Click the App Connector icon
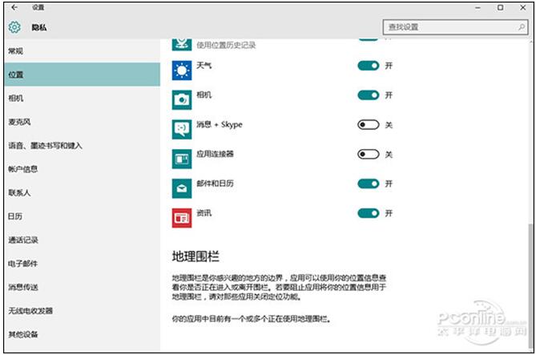The image size is (536, 355). click(182, 158)
